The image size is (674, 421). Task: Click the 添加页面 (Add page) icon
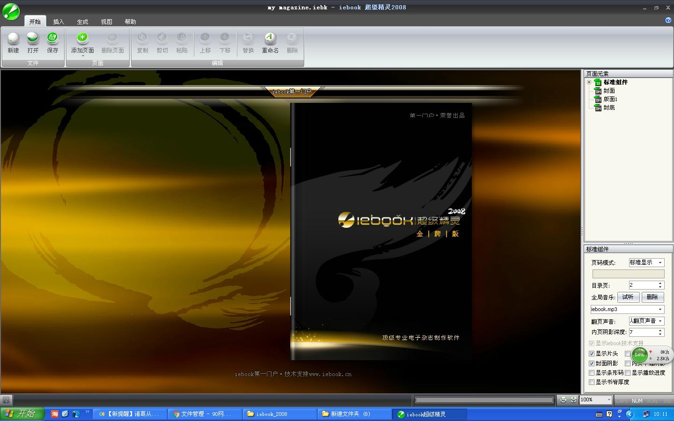[82, 38]
